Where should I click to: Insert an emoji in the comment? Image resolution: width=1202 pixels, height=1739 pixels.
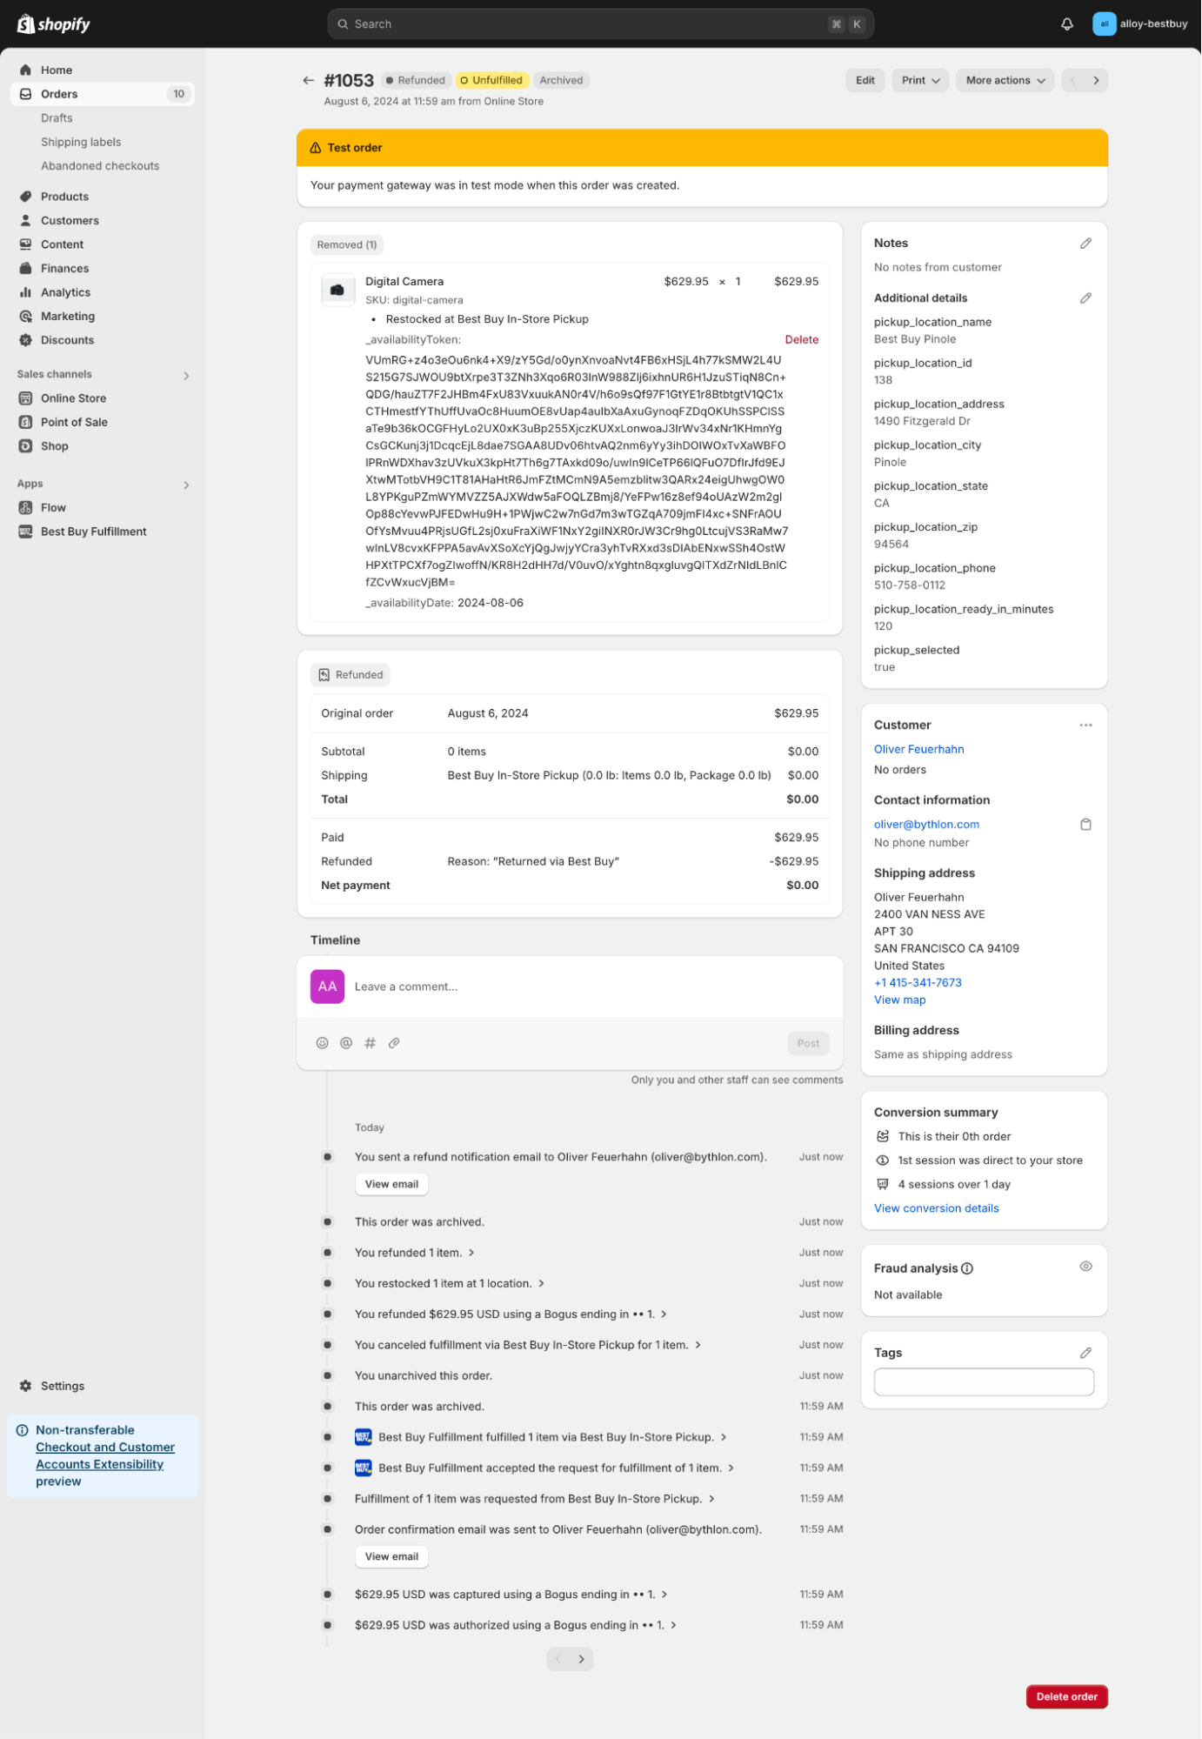[322, 1043]
